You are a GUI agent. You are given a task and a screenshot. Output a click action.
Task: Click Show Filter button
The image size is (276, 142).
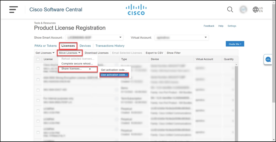pos(174,53)
